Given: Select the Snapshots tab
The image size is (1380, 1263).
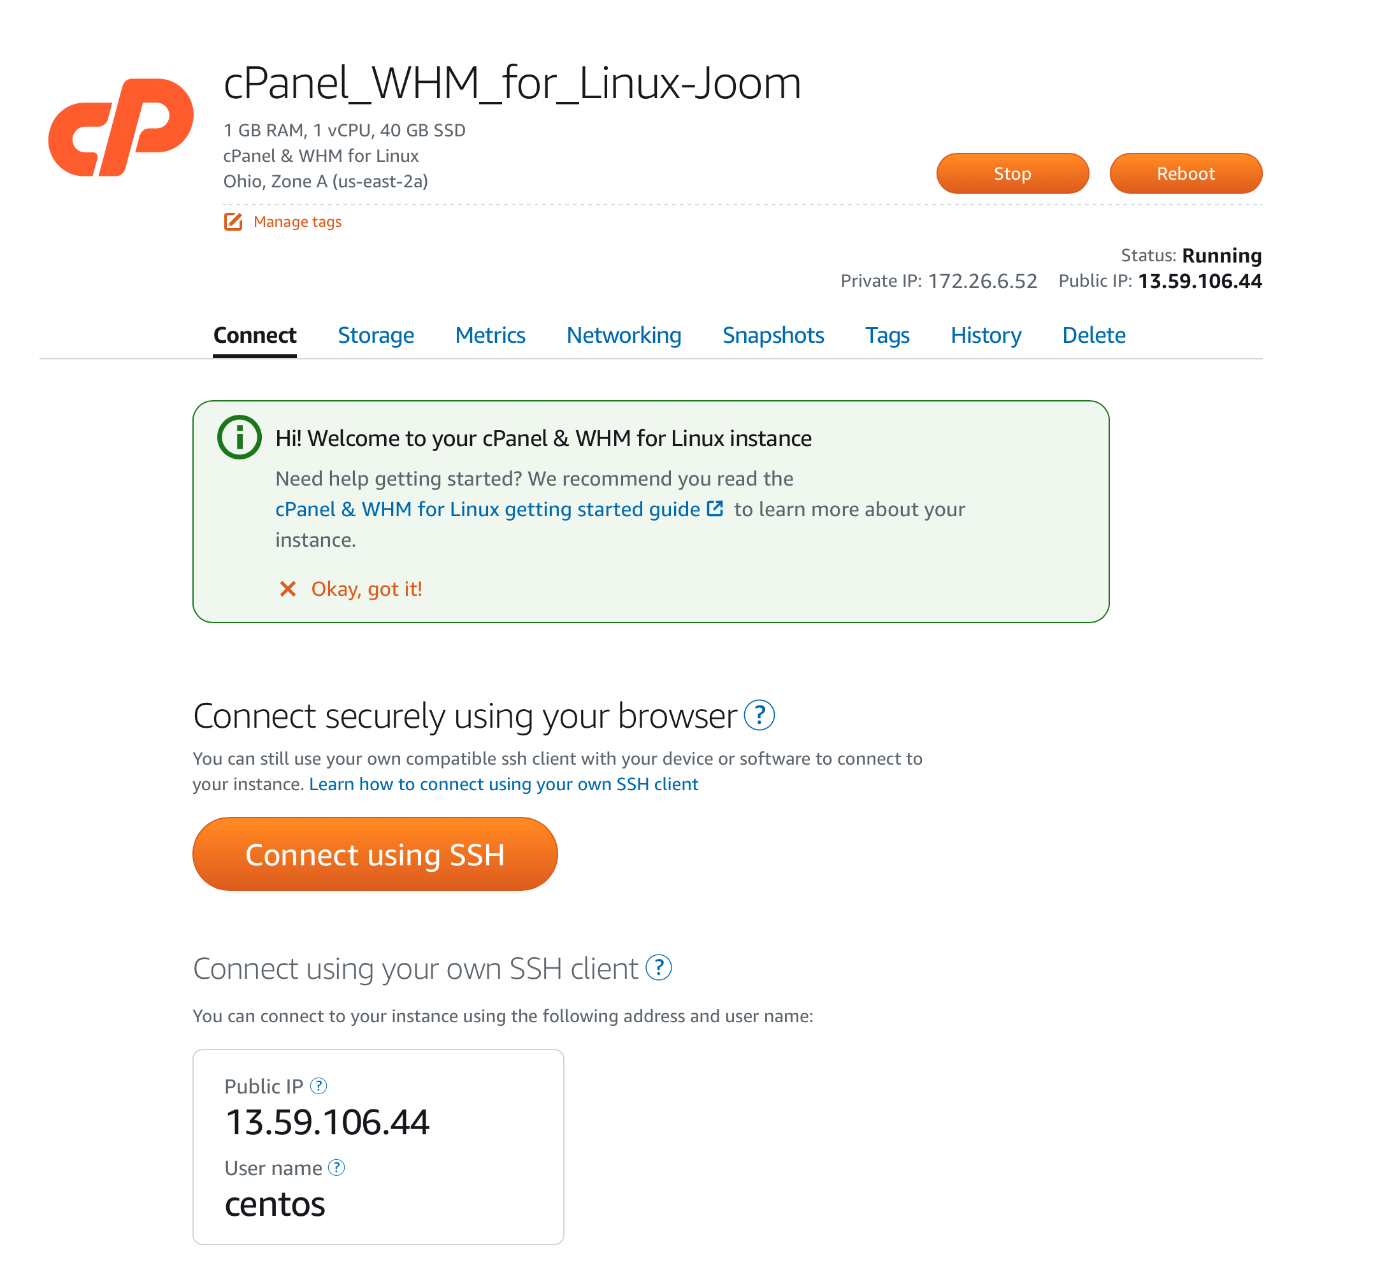Looking at the screenshot, I should pyautogui.click(x=773, y=335).
